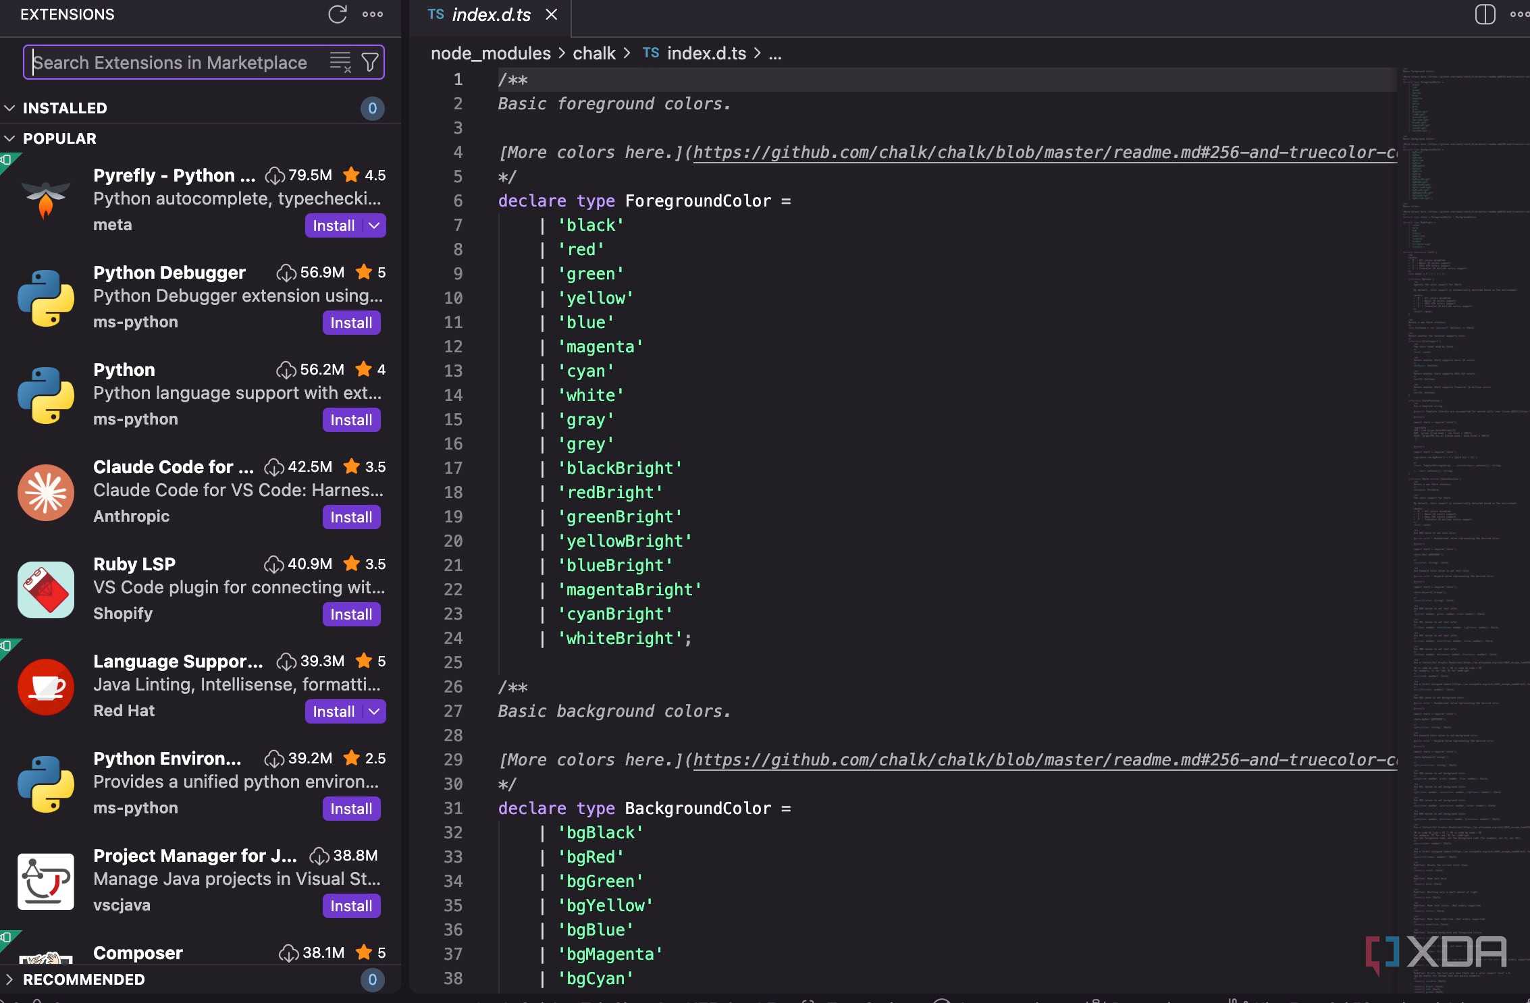Viewport: 1530px width, 1003px height.
Task: Install the Python Debugger extension
Action: 351,323
